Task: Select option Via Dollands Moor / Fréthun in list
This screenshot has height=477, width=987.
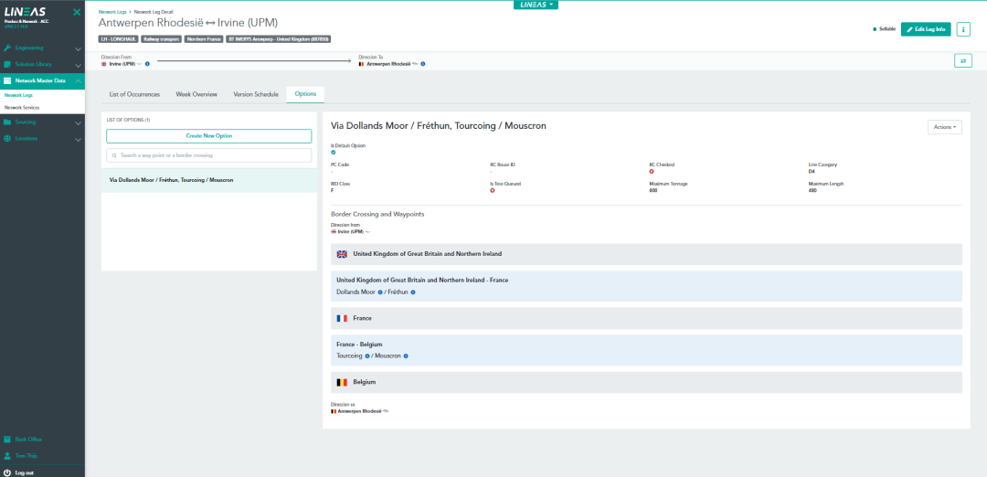Action: pyautogui.click(x=209, y=180)
